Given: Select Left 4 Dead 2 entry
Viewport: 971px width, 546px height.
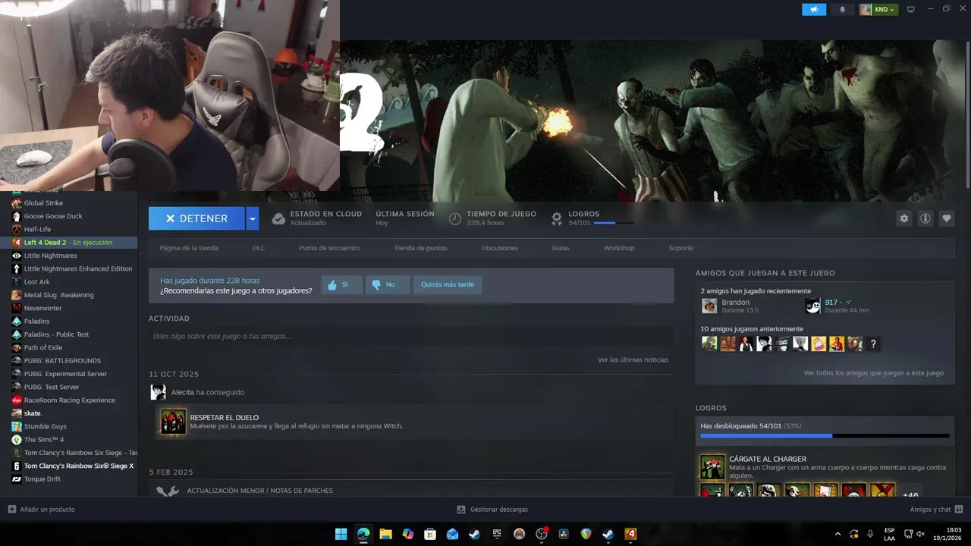Looking at the screenshot, I should 68,243.
